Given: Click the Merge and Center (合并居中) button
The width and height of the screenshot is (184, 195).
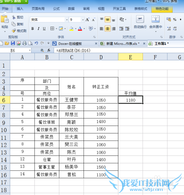Looking at the screenshot, I should pos(156,22).
